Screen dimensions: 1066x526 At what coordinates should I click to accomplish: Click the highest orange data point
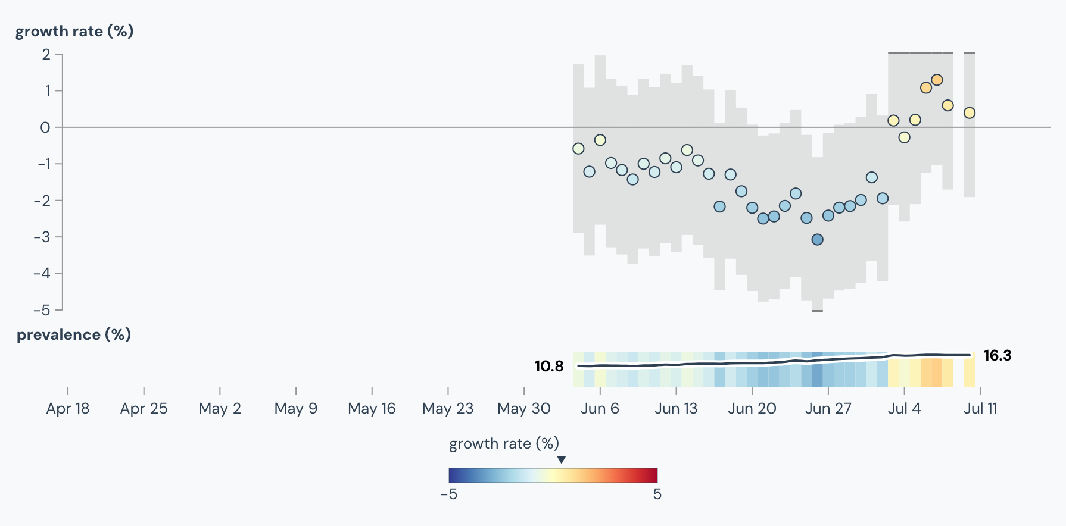(937, 80)
